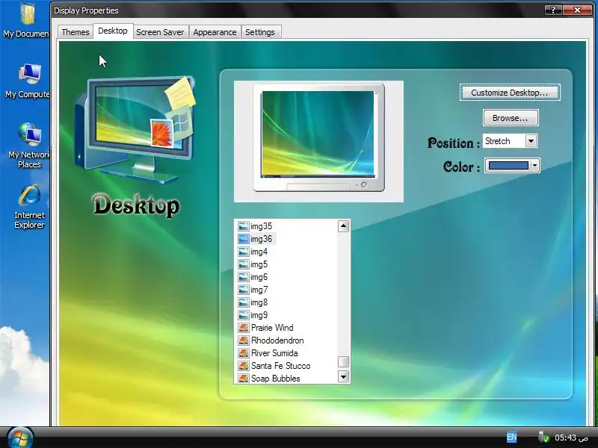The image size is (598, 448).
Task: Click wallpaper list scroll down arrow
Action: click(x=343, y=377)
